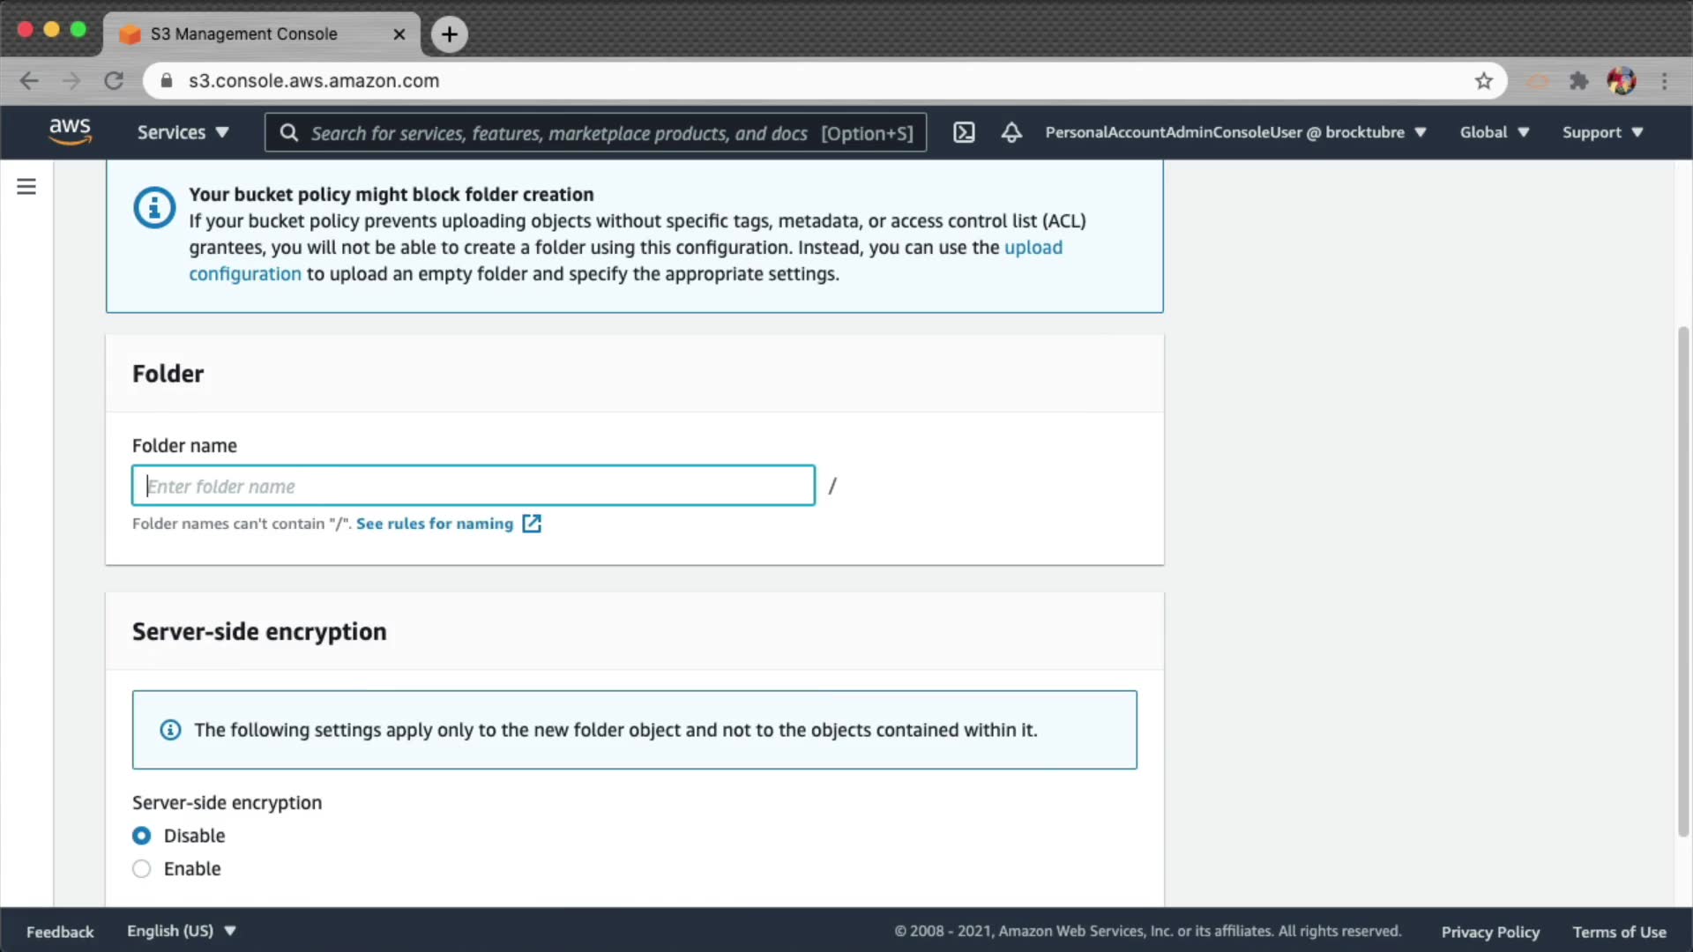Viewport: 1693px width, 952px height.
Task: Open the account user dropdown menu
Action: (x=1234, y=132)
